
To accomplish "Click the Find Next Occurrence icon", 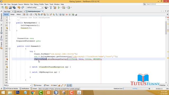I will pos(42,15).
